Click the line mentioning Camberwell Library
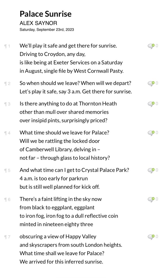The image size is (164, 278). pos(60,149)
